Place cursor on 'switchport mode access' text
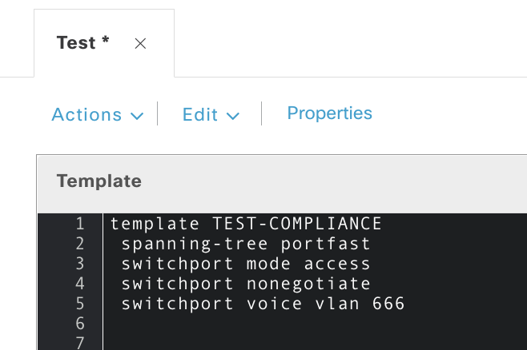The width and height of the screenshot is (527, 350). click(x=246, y=263)
